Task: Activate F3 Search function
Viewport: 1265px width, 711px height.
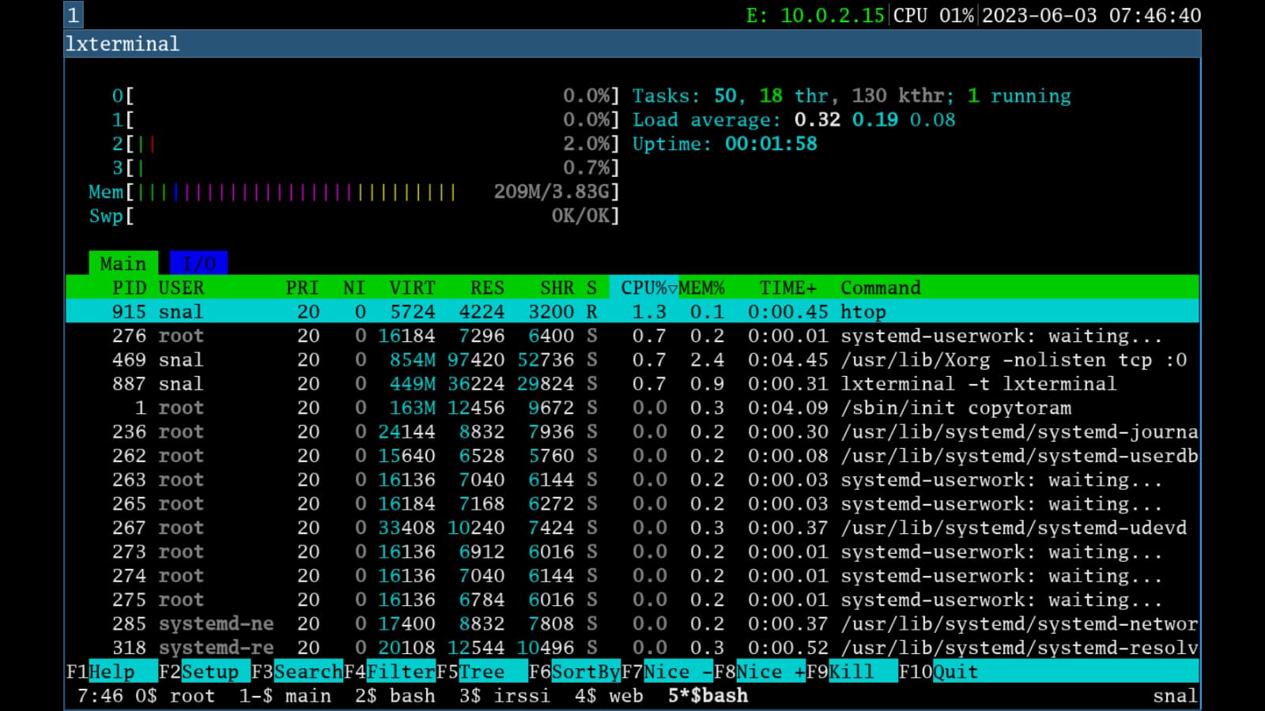Action: [307, 672]
